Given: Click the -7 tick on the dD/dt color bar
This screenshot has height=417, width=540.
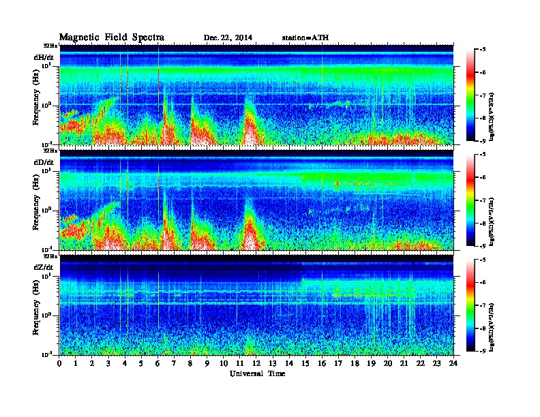Looking at the screenshot, I should (x=483, y=200).
